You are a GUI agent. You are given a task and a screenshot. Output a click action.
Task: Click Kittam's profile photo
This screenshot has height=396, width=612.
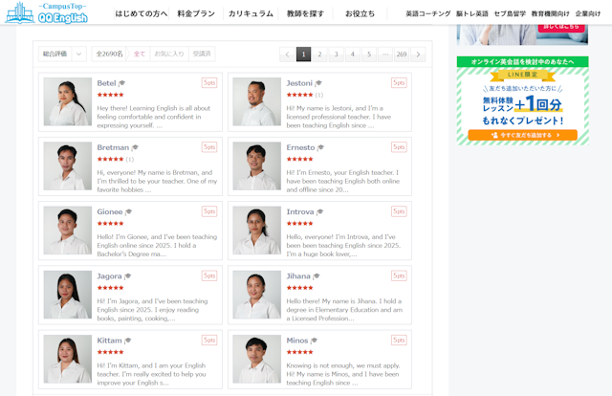click(x=68, y=359)
